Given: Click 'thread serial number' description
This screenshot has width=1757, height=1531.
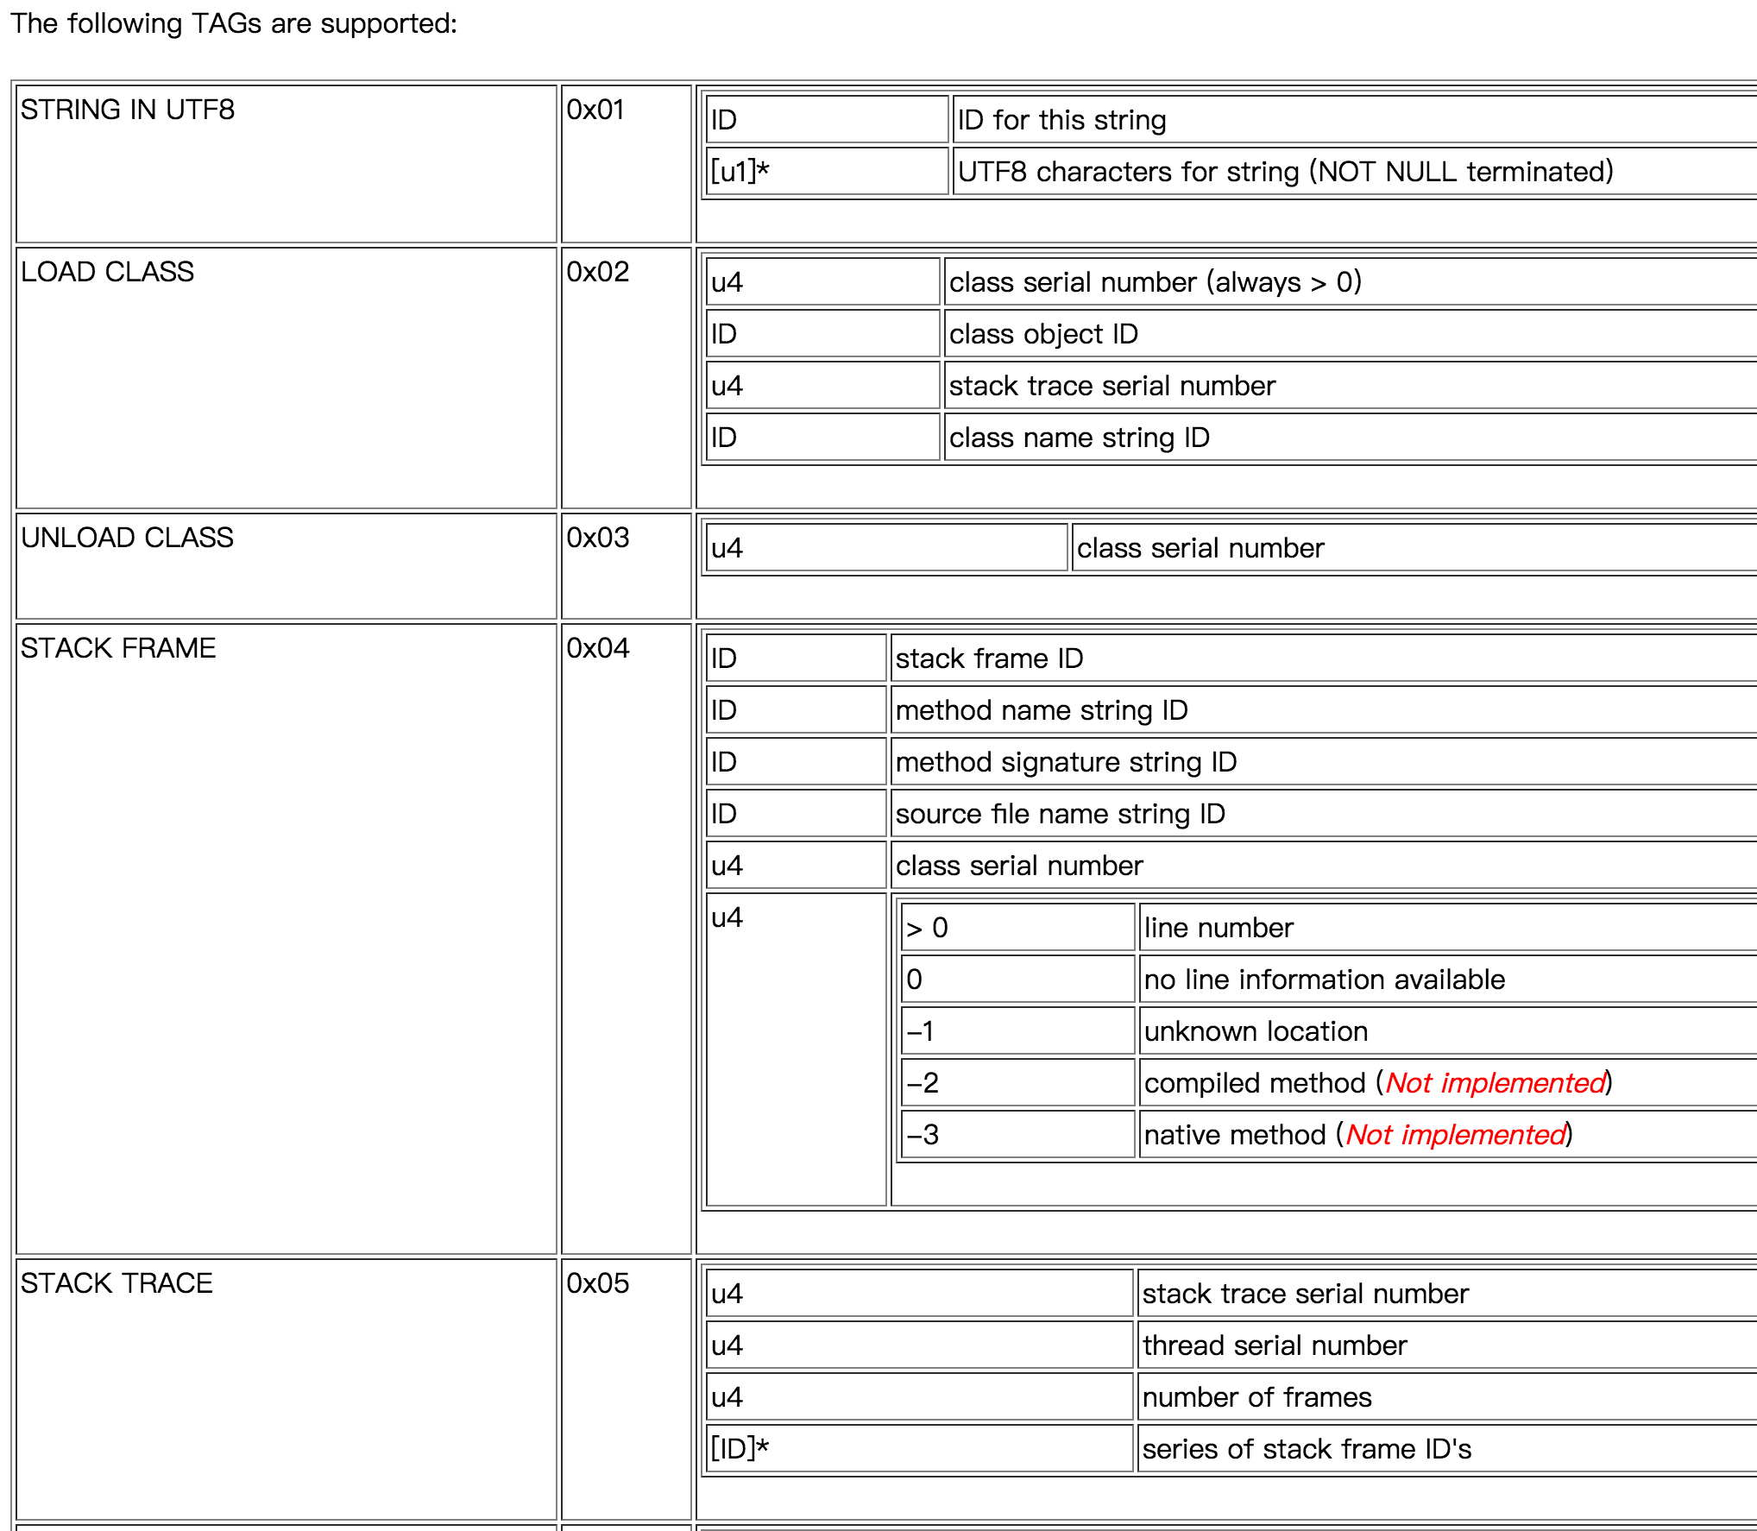Looking at the screenshot, I should [1274, 1345].
